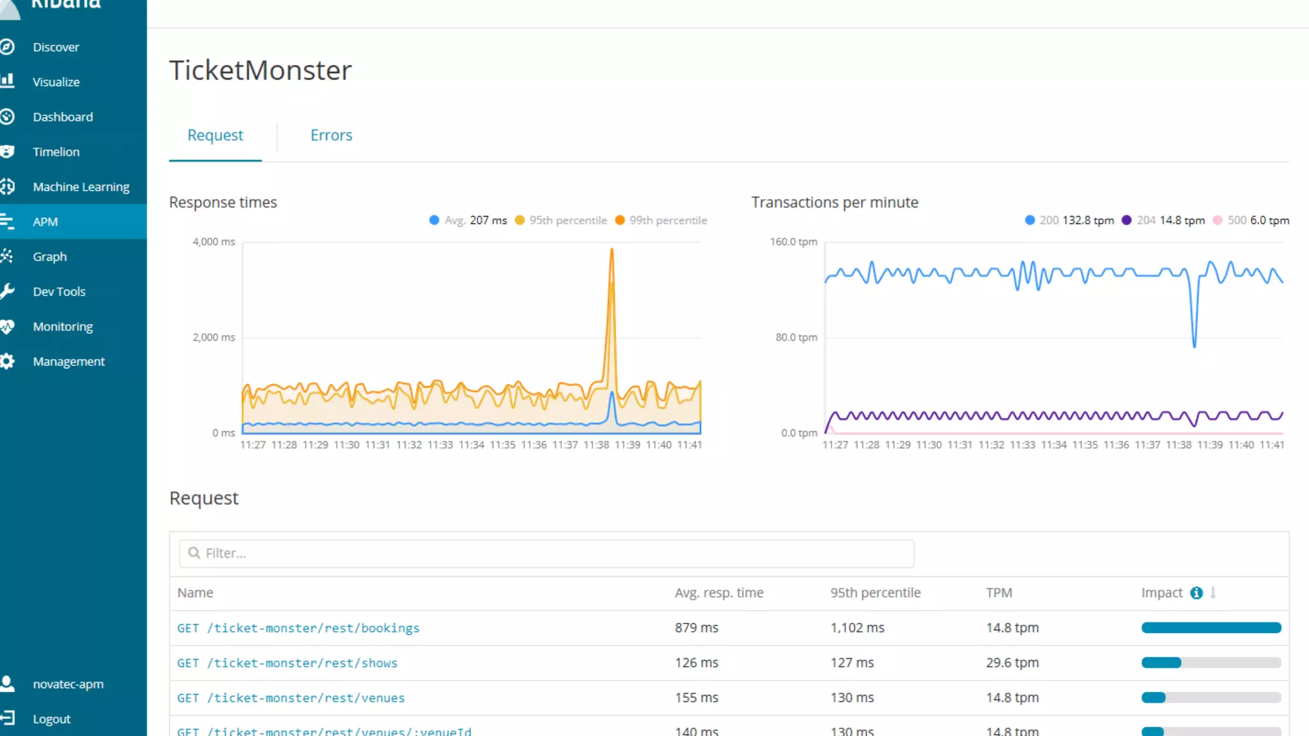The width and height of the screenshot is (1309, 736).
Task: Toggle Avg. series in Response times legend
Action: (x=468, y=220)
